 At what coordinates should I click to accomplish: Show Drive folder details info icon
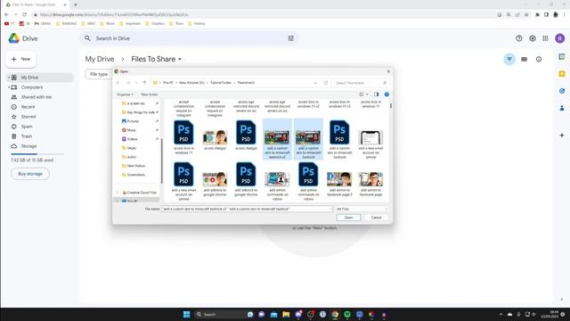(539, 59)
